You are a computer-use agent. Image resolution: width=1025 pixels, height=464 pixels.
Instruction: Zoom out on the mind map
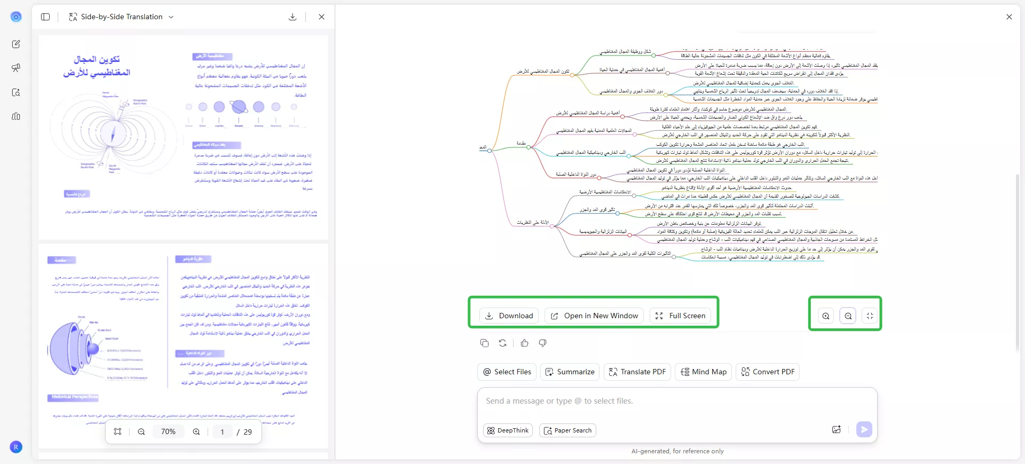tap(848, 316)
